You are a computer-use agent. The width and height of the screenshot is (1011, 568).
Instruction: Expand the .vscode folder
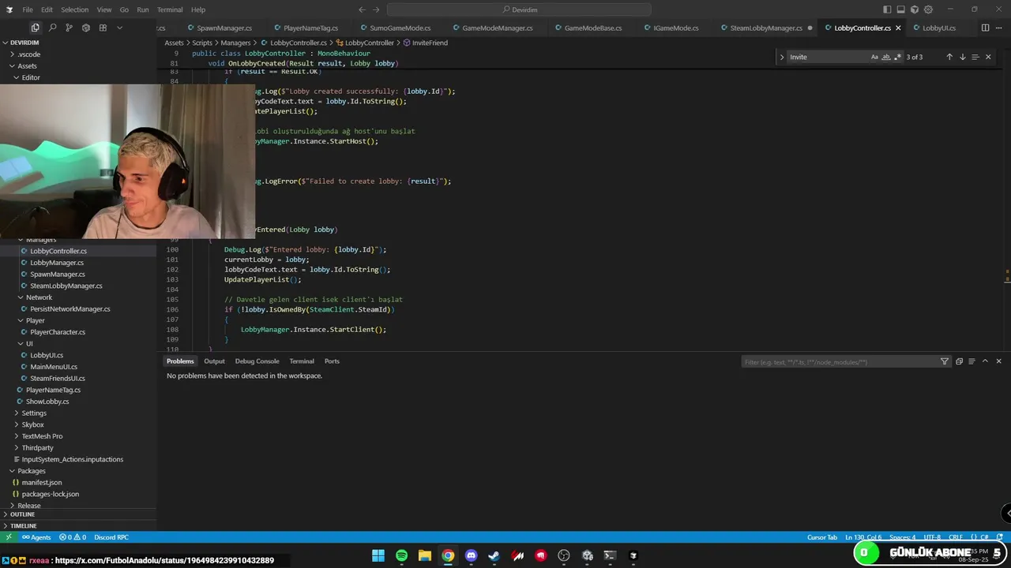79,54
